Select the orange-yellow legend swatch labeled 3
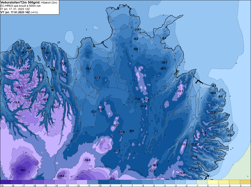Image resolution: width=251 pixels, height=187 pixels. point(245,182)
